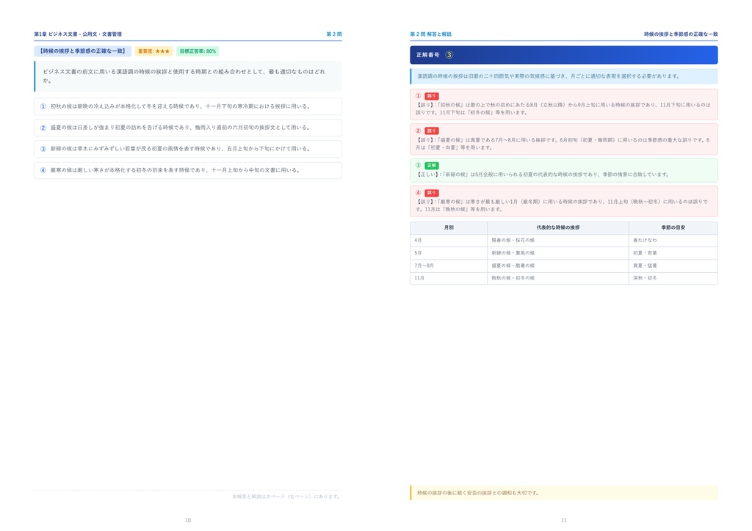Click the 目標正答率: 80% badge
Viewport: 752px width, 531px height.
(198, 51)
